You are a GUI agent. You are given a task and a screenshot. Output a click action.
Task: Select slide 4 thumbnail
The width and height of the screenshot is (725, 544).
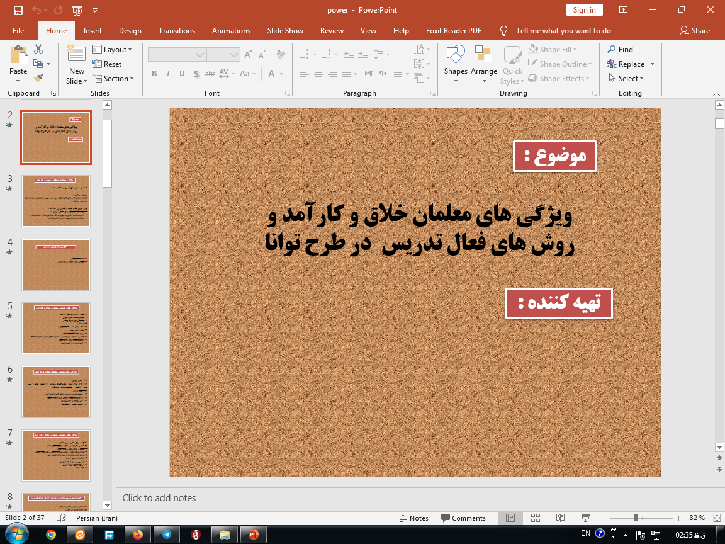pos(56,264)
